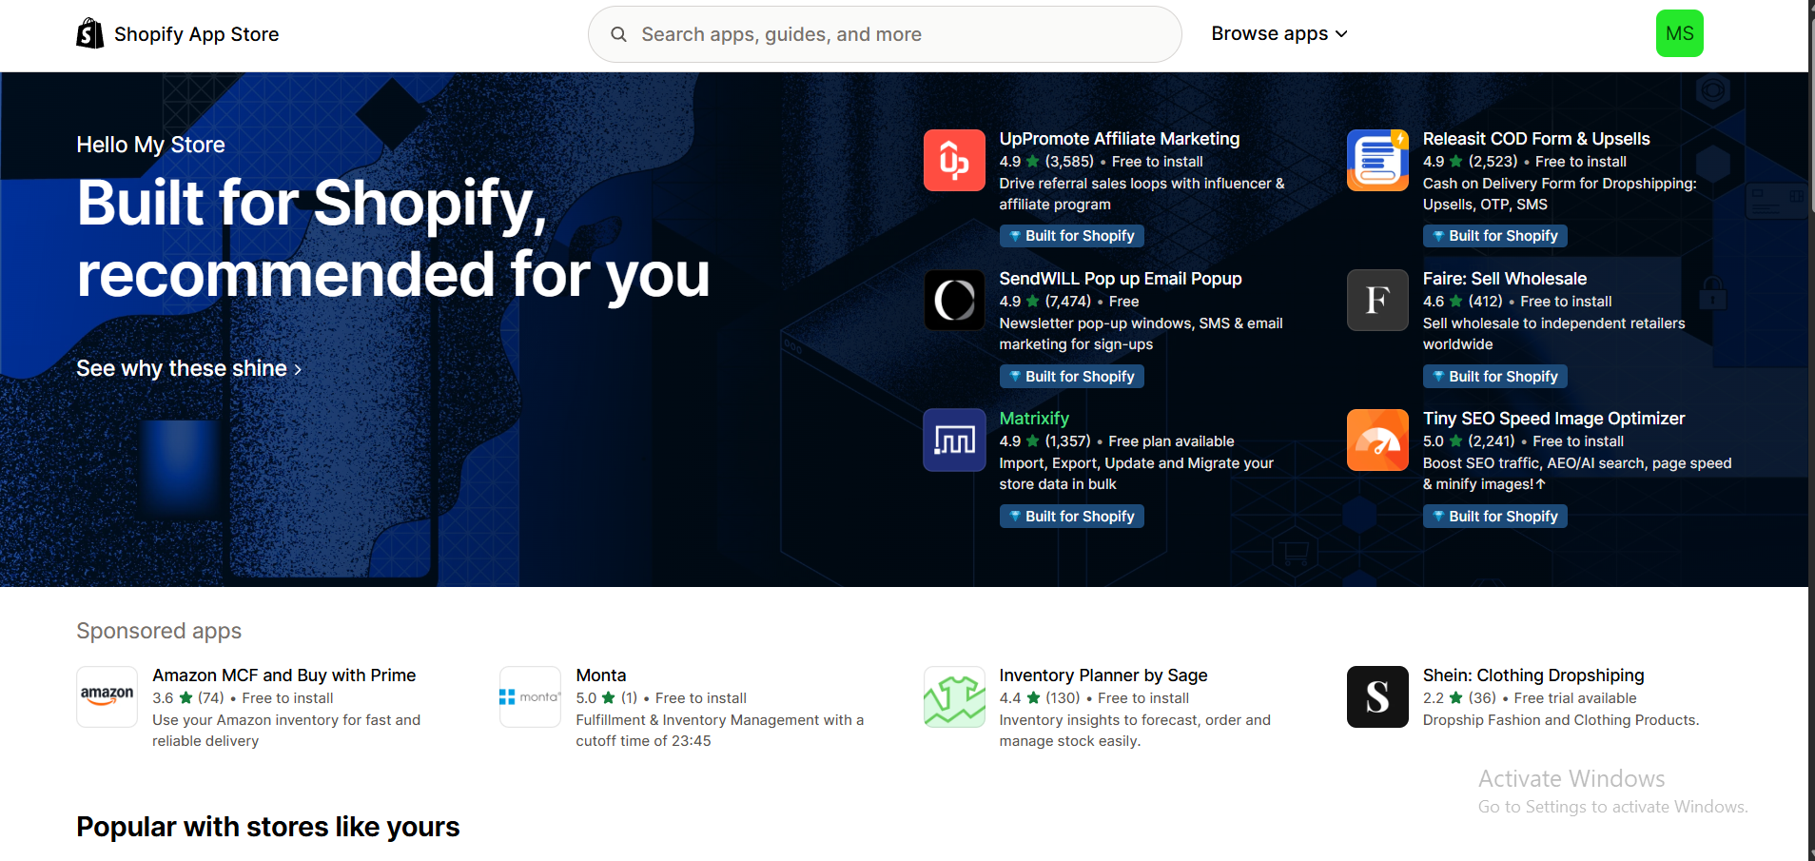The width and height of the screenshot is (1815, 861).
Task: Open Tiny SEO Speed Optimizer icon
Action: pyautogui.click(x=1377, y=440)
